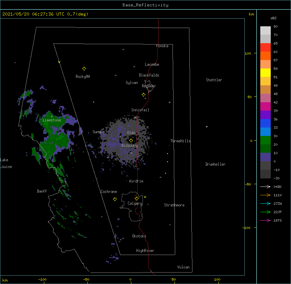Click the dBZ legend heading

273,18
